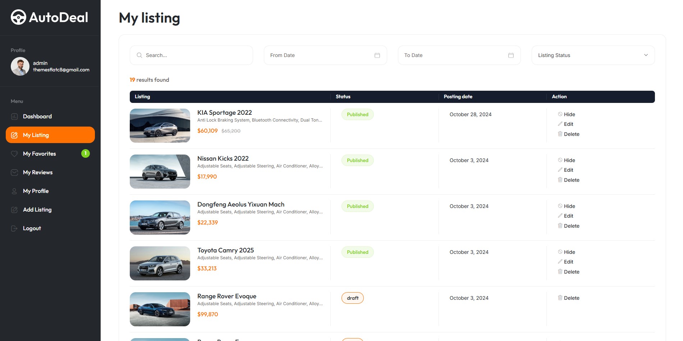Click Logout in the sidebar

point(50,228)
